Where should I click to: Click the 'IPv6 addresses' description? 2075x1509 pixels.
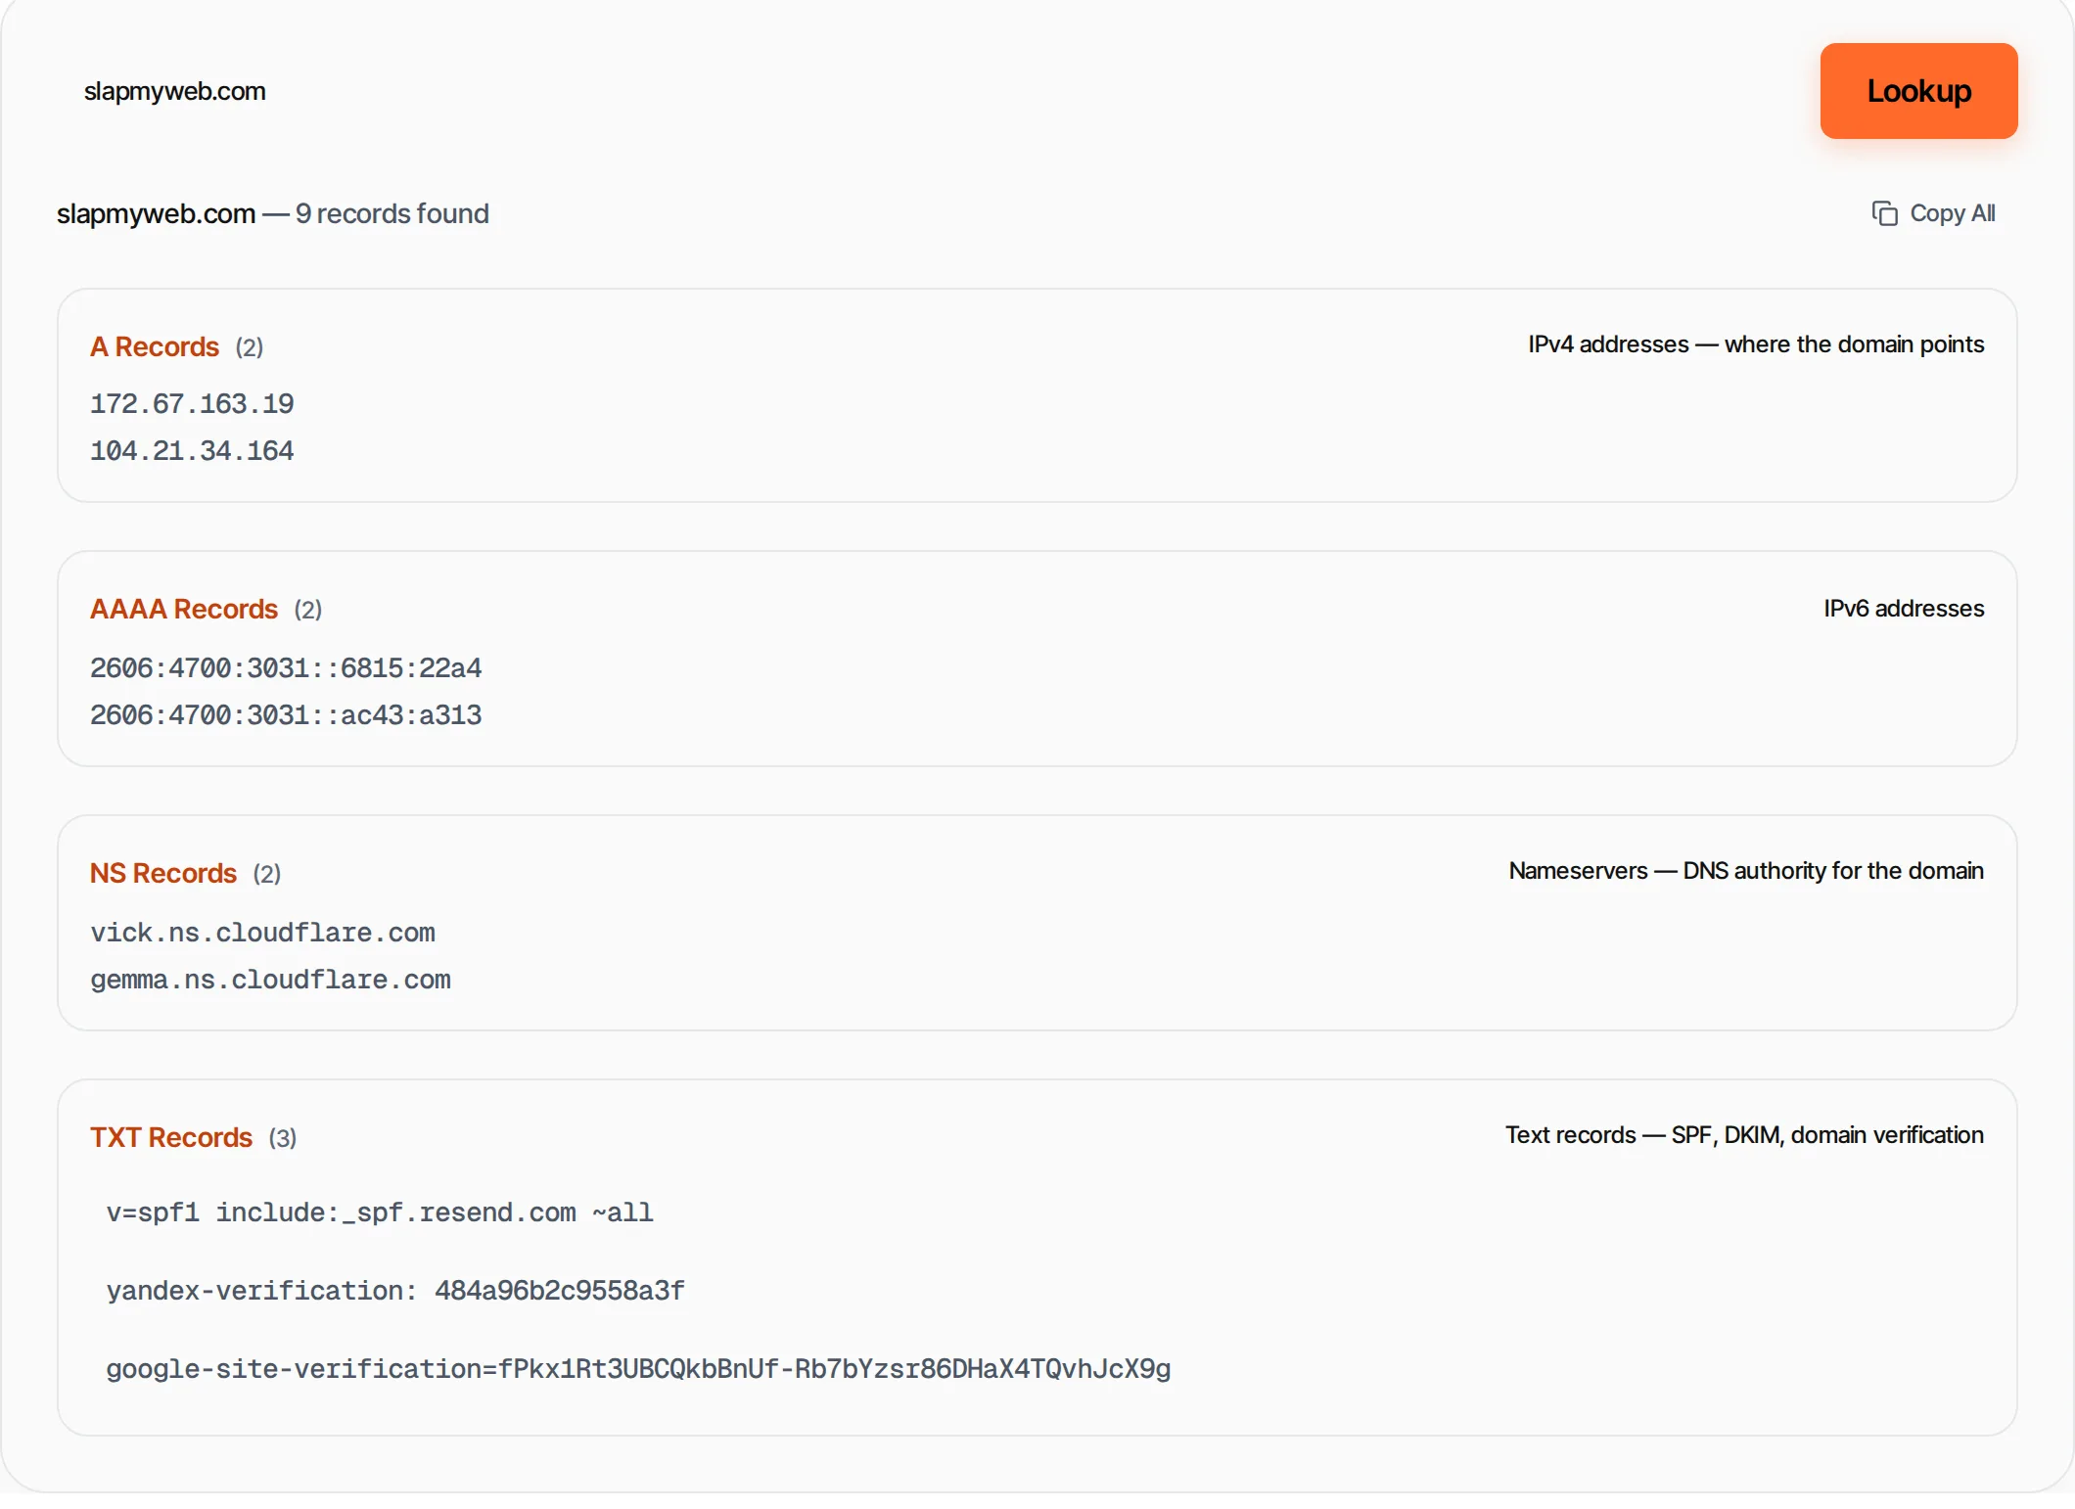click(1904, 609)
